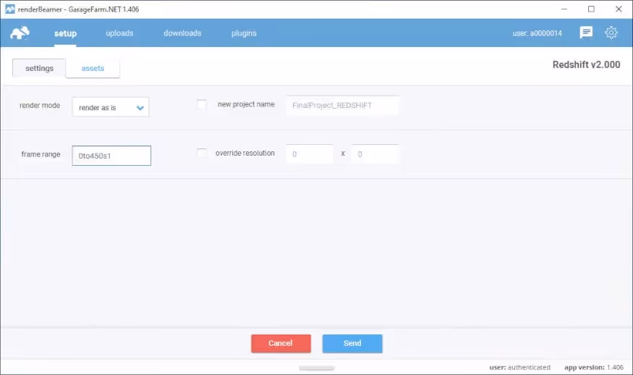Close the renderBeamer window
This screenshot has width=633, height=375.
point(618,9)
